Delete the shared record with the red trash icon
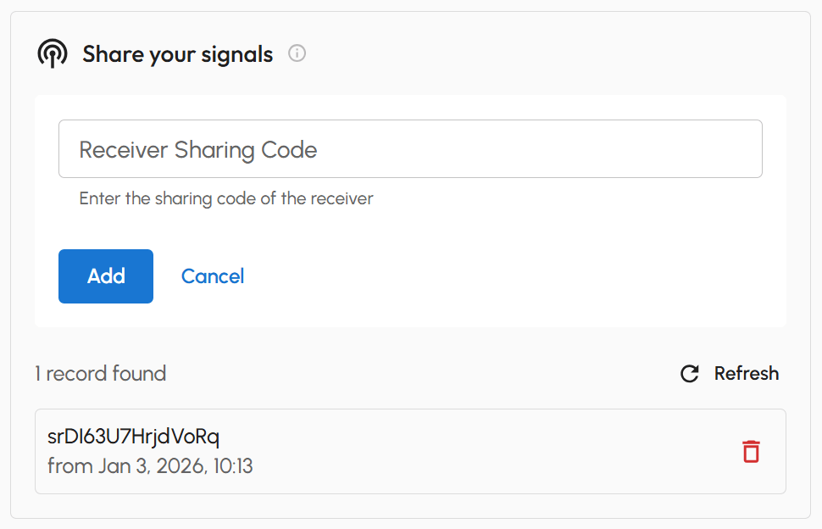Viewport: 822px width, 529px height. point(751,451)
